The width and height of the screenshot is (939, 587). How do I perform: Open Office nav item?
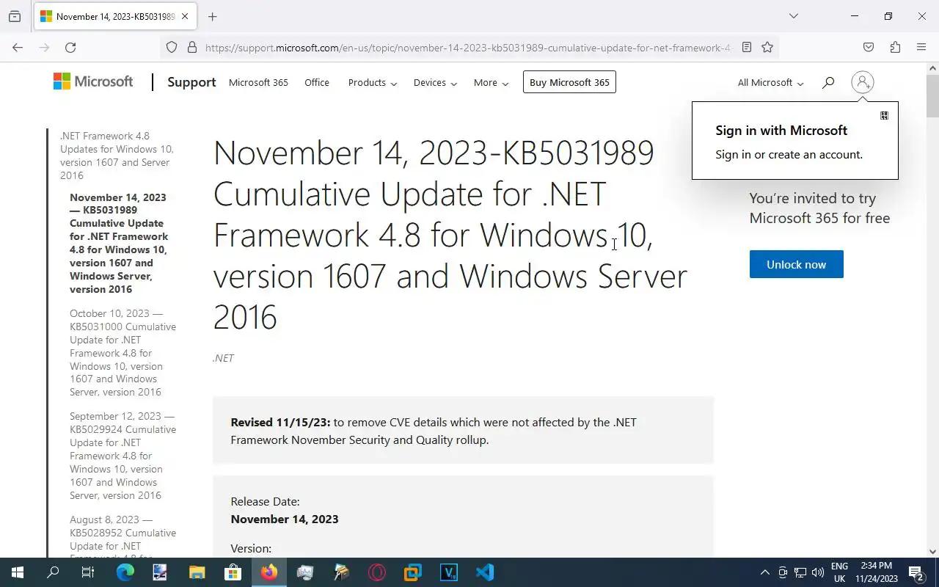(317, 82)
